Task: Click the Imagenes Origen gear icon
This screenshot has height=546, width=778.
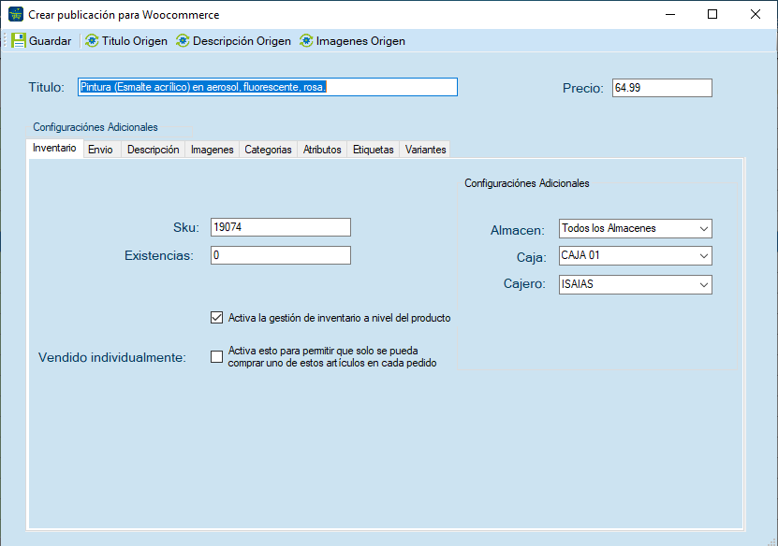Action: [x=306, y=40]
